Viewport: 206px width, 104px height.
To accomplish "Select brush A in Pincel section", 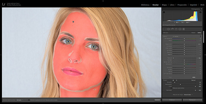I will click(173, 80).
